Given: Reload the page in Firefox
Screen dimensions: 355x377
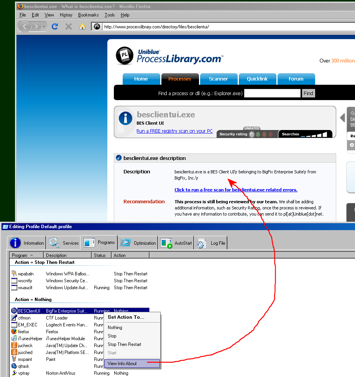Looking at the screenshot, I should tap(55, 26).
